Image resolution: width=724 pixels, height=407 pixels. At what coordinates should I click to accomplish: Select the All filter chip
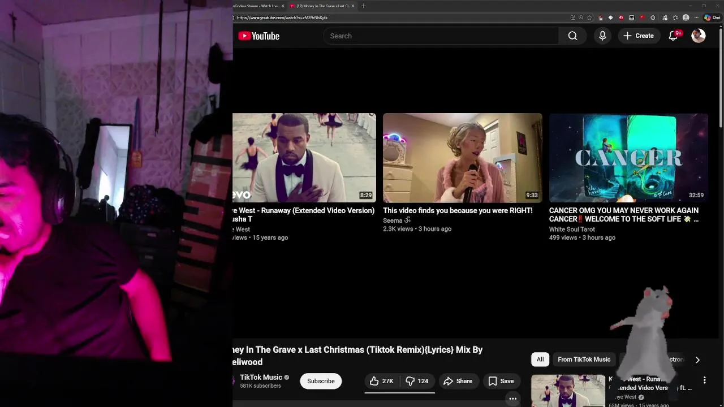point(540,360)
